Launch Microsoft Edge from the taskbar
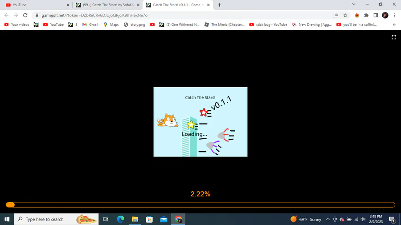The width and height of the screenshot is (401, 225). click(120, 219)
